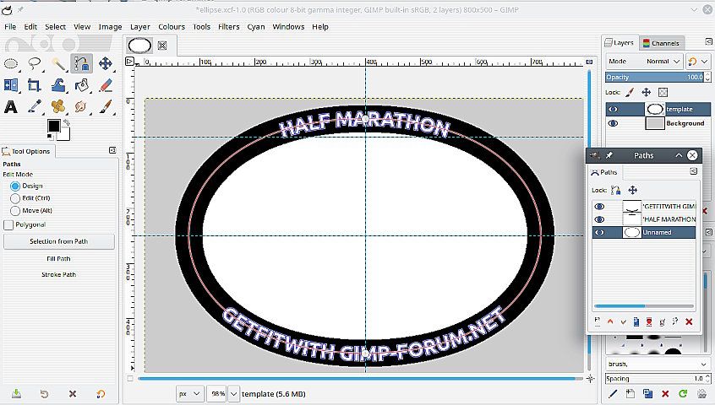Open Paths dialog tab configuration menu
The height and width of the screenshot is (405, 715).
694,171
